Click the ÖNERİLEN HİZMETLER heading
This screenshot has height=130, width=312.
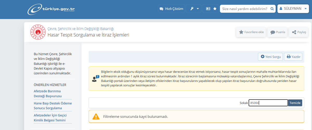(50, 85)
